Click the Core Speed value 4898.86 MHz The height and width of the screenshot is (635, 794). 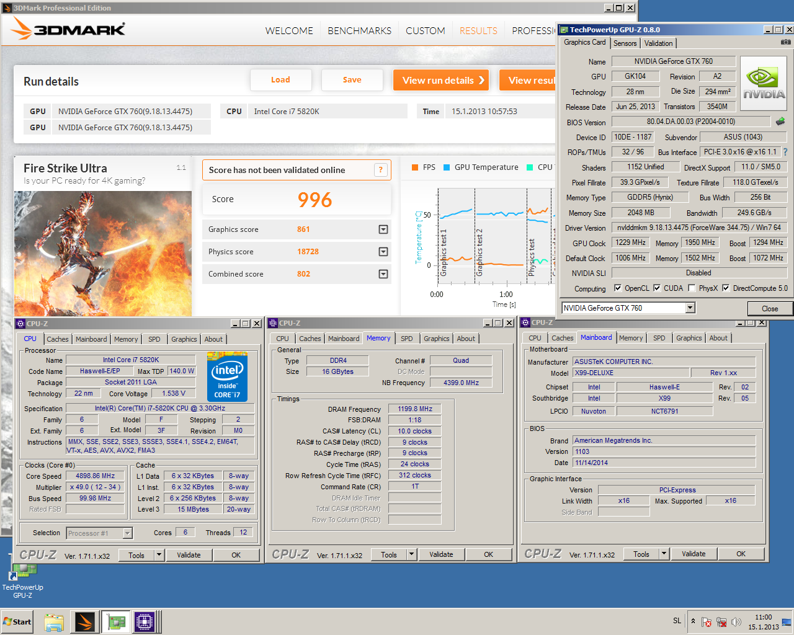[95, 476]
